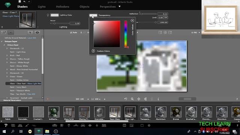This screenshot has width=240, height=135.
Task: Click the light bulb lighting icon
Action: [48, 15]
